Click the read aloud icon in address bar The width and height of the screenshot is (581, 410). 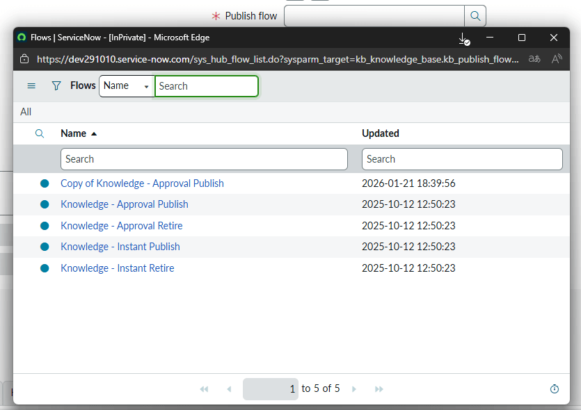coord(557,59)
